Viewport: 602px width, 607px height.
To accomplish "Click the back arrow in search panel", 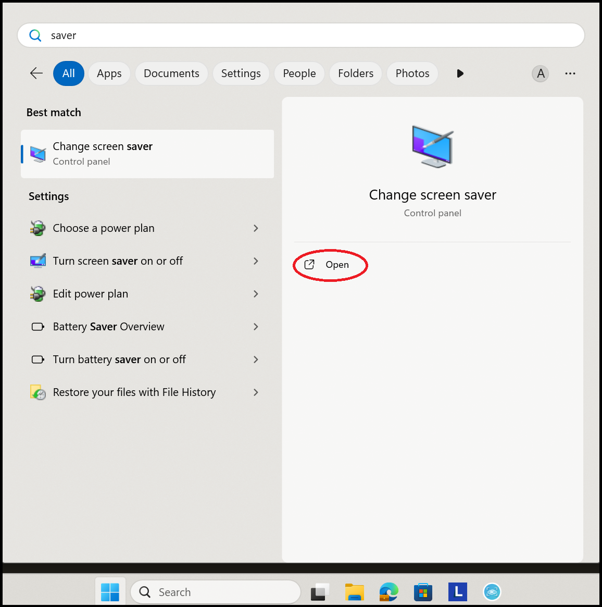I will point(36,73).
